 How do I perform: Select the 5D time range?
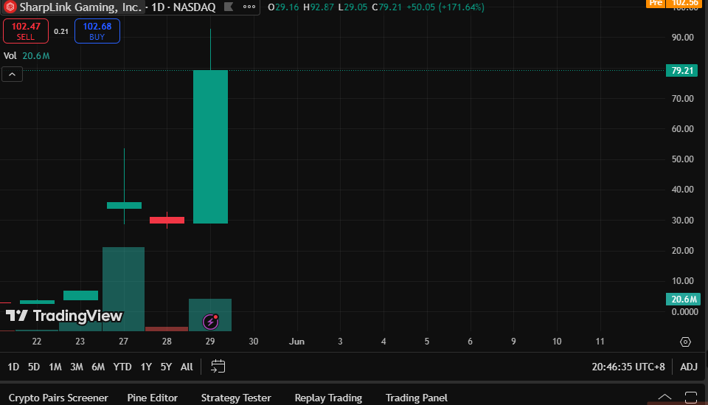tap(34, 367)
